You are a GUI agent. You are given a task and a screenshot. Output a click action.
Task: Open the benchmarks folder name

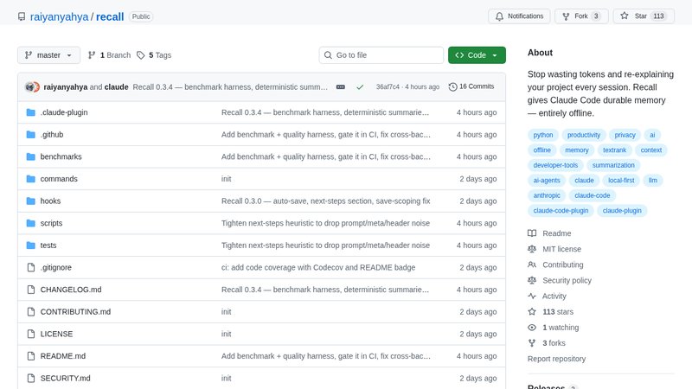(61, 156)
